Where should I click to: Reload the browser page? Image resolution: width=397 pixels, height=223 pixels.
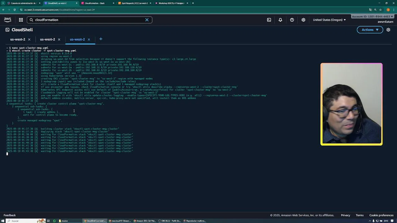[14, 10]
